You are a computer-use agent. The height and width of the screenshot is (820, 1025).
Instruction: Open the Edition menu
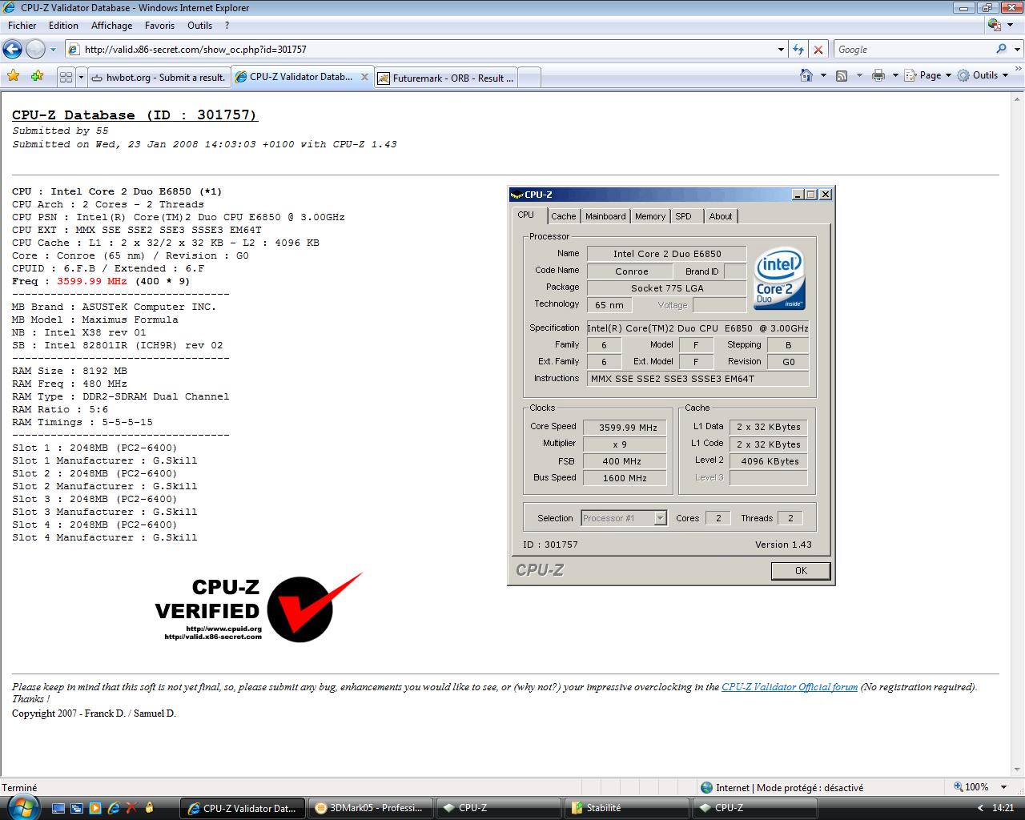(63, 26)
